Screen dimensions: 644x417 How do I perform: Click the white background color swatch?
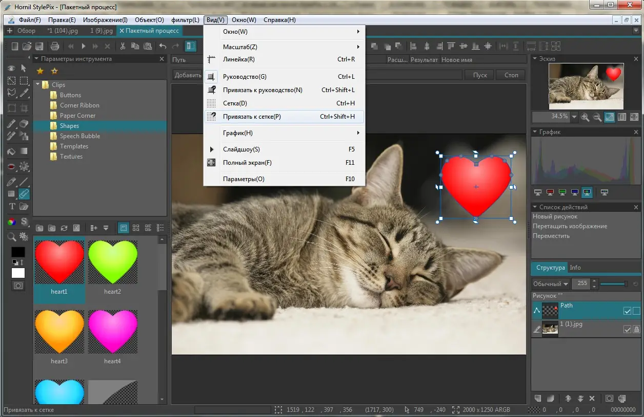(x=18, y=273)
